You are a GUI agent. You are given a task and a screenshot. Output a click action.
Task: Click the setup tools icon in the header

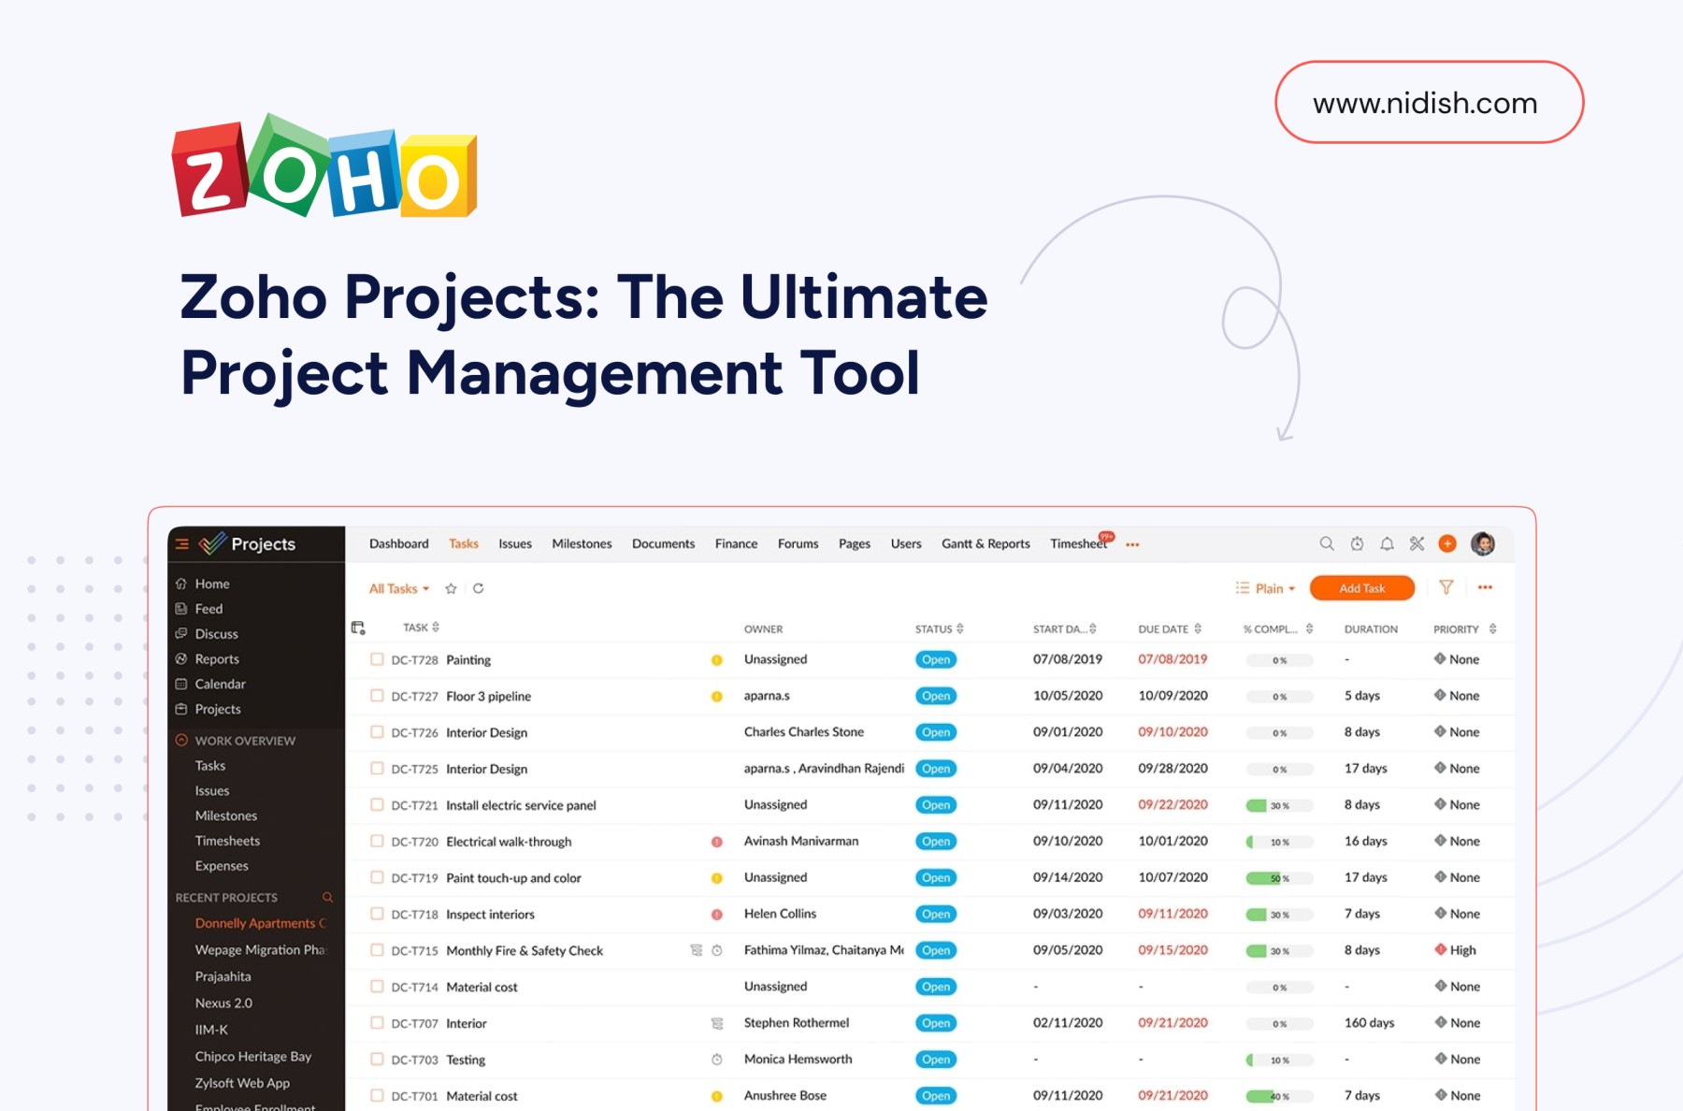point(1417,543)
